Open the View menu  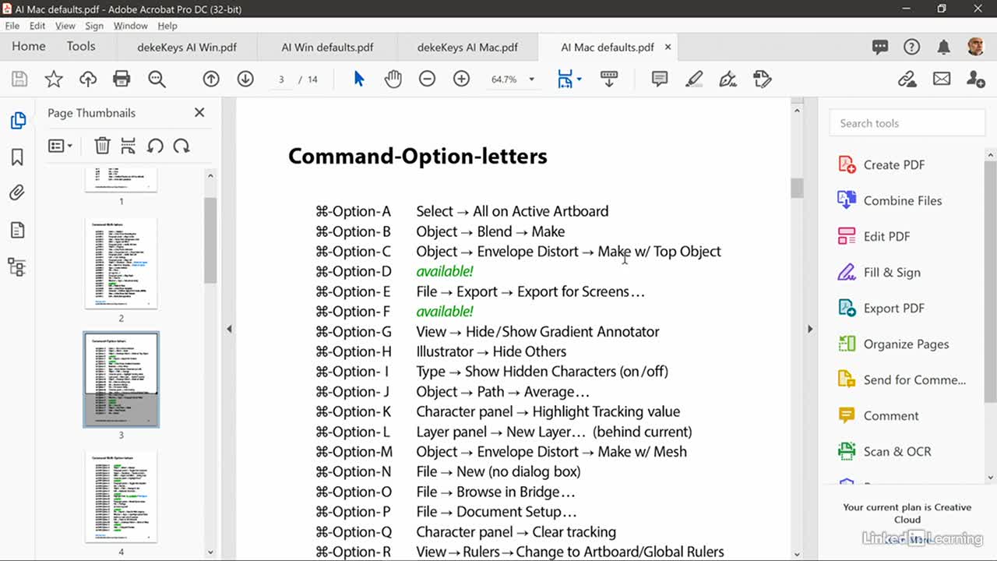point(65,26)
